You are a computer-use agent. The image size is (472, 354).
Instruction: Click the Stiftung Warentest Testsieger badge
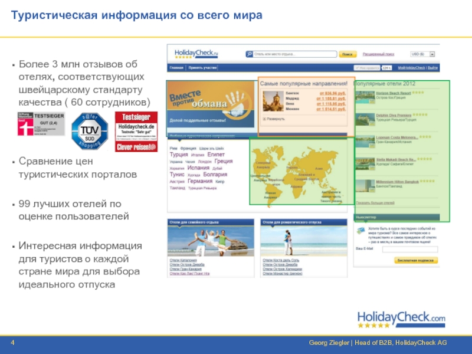41,124
